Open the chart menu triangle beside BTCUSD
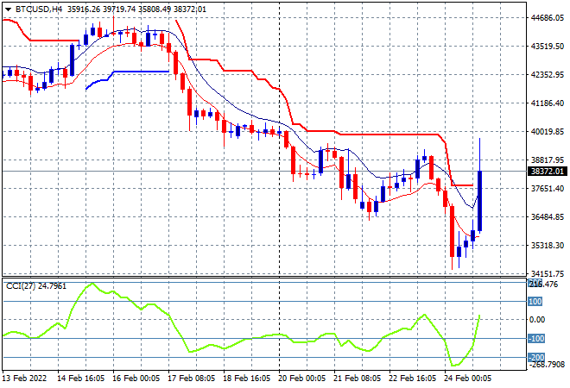This screenshot has height=388, width=570. 8,9
